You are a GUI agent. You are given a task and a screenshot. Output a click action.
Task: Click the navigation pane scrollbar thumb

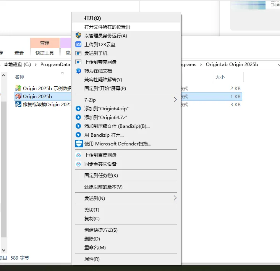tap(3, 169)
